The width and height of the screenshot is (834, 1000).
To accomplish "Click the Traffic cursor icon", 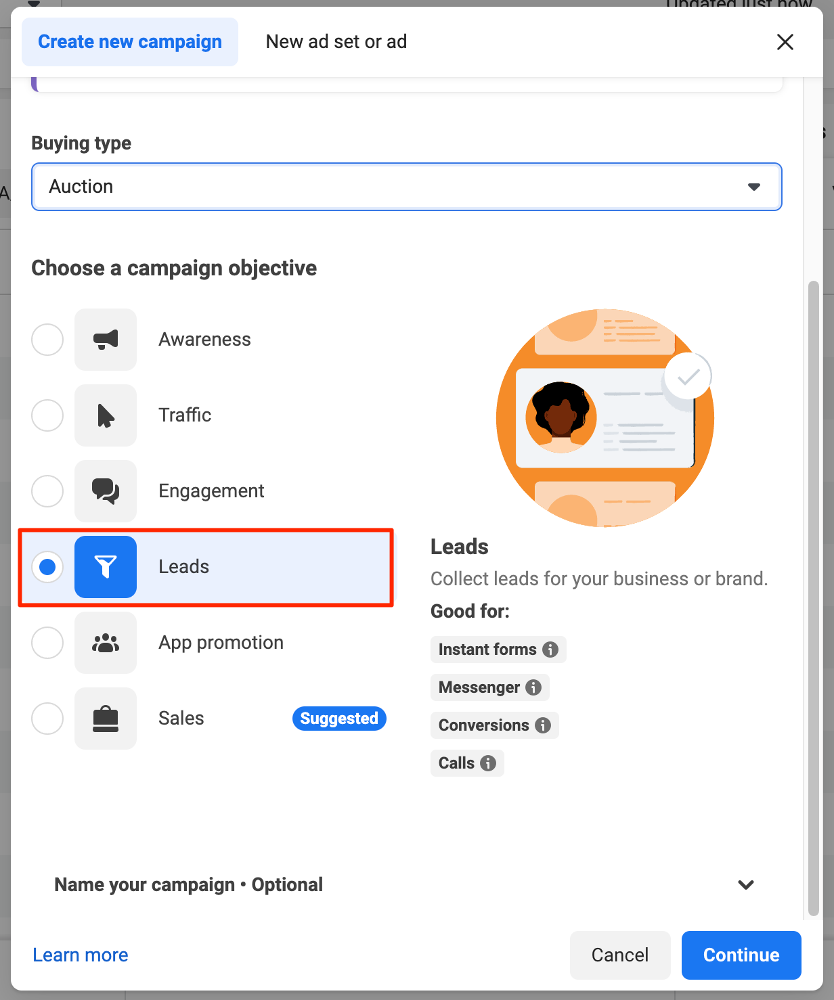I will pyautogui.click(x=106, y=415).
